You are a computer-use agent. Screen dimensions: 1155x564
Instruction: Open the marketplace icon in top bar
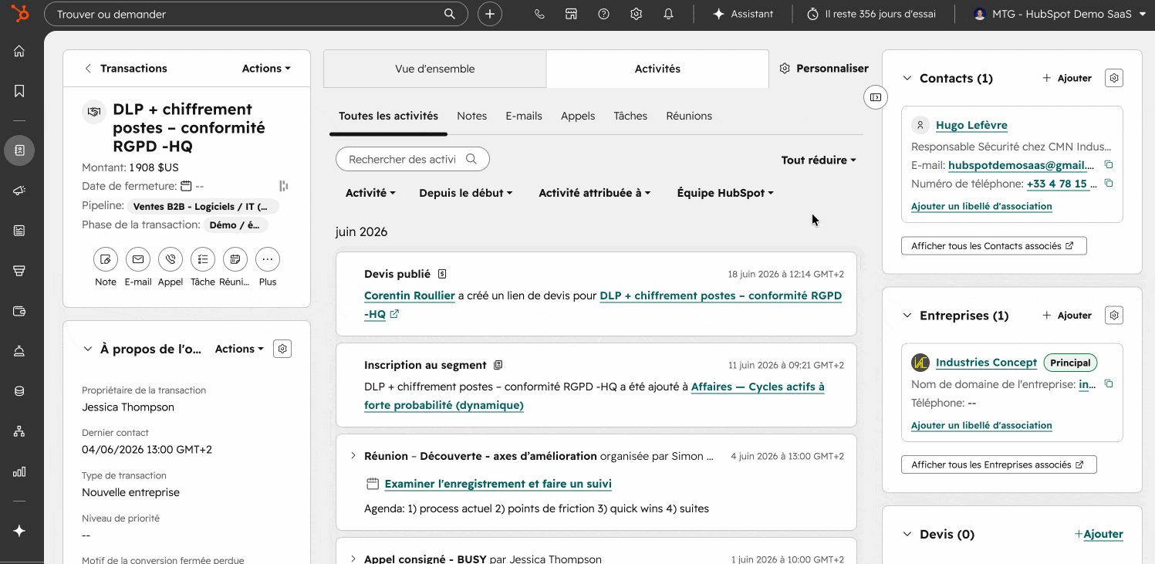click(572, 14)
